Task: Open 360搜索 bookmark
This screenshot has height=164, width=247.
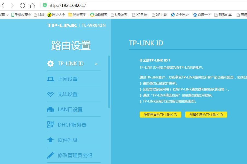Action: [99, 15]
